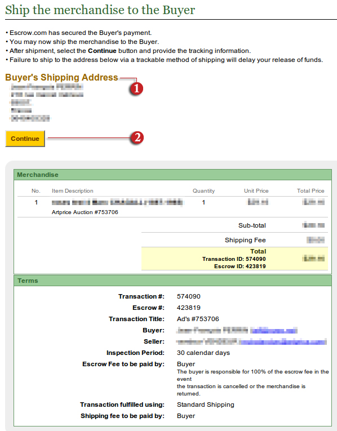337x431 pixels.
Task: Click the 30 calendar days inspection value
Action: point(203,353)
